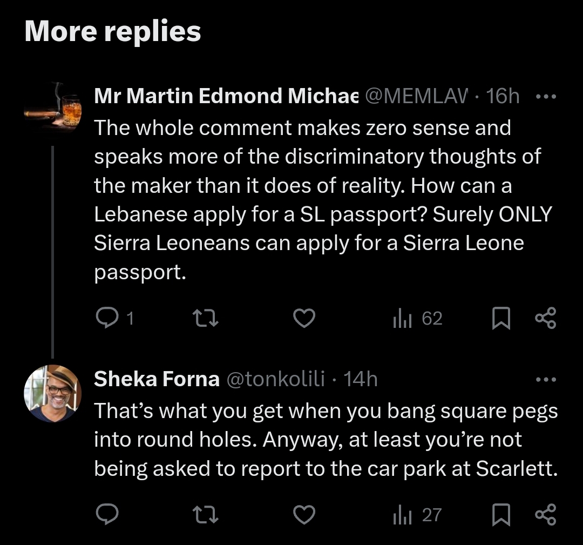Image resolution: width=583 pixels, height=545 pixels.
Task: Reply to Sheka Forna's tweet
Action: tap(107, 515)
